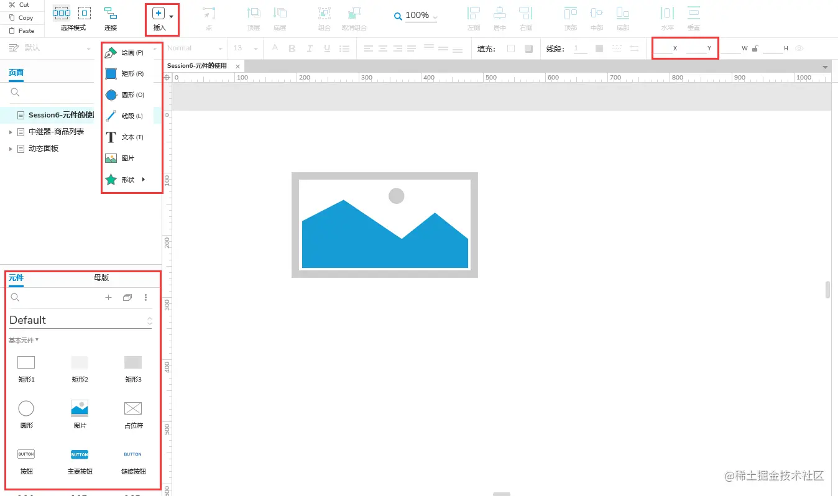Click the 取消组合 ungroup icon
This screenshot has height=496, width=838.
coord(354,13)
